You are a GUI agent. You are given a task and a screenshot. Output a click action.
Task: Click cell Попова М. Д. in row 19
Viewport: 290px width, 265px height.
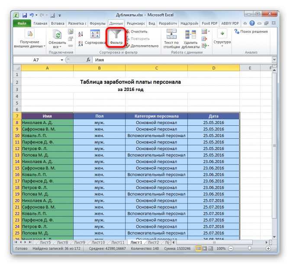coord(47,194)
